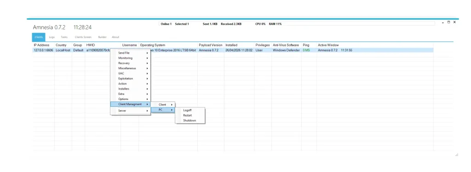471x172 pixels.
Task: Click the CPU 0% indicator
Action: point(260,24)
